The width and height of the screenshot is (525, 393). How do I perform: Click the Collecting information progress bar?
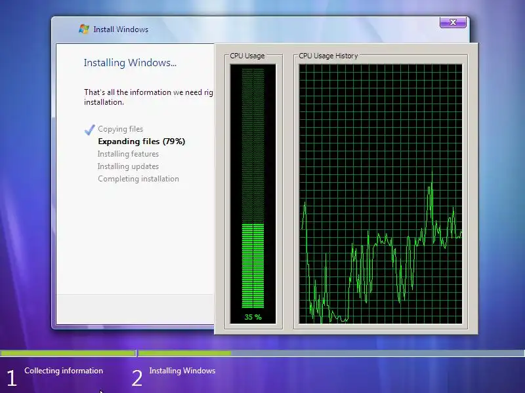coord(68,353)
